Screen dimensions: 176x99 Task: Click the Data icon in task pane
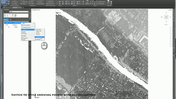point(5,15)
